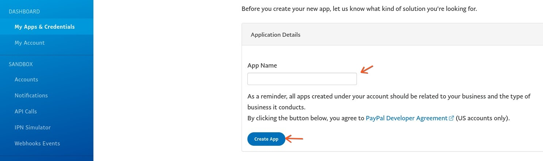Open sandbox Accounts section
Image resolution: width=543 pixels, height=161 pixels.
26,80
